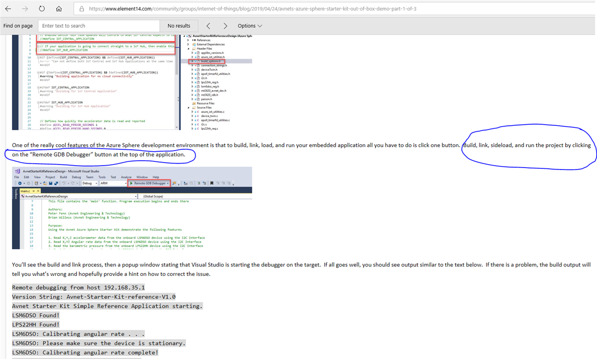Jump to next find result arrow
The width and height of the screenshot is (597, 359).
coord(225,26)
